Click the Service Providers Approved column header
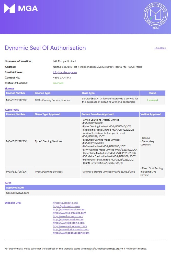The width and height of the screenshot is (171, 262). click(x=97, y=114)
